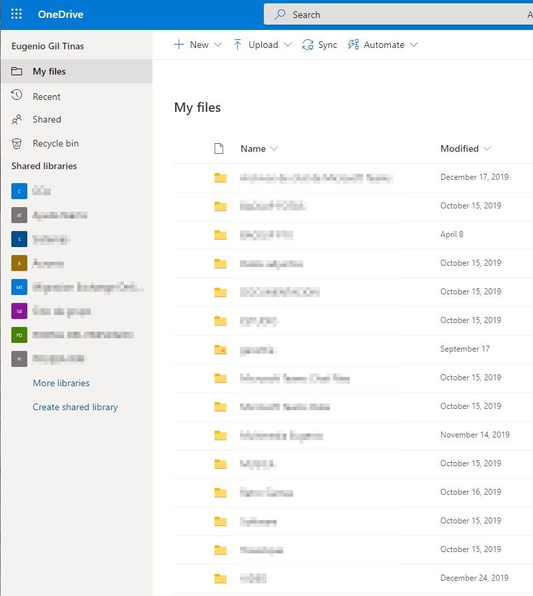Click the More libraries link
Image resolution: width=533 pixels, height=596 pixels.
60,383
